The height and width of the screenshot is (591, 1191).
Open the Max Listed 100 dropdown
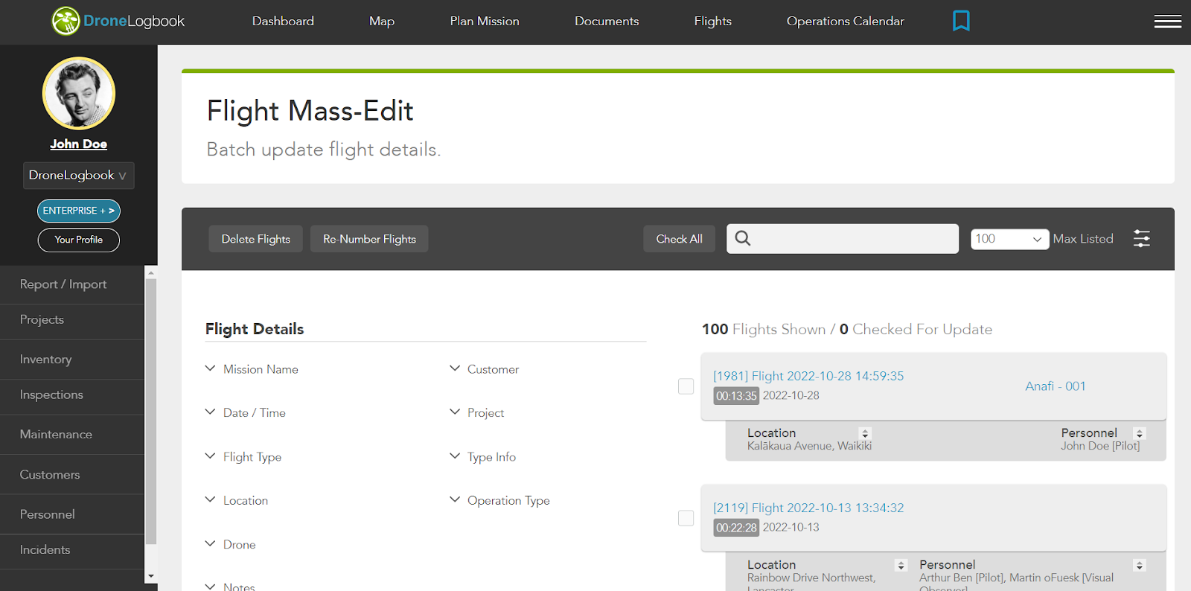(1009, 239)
